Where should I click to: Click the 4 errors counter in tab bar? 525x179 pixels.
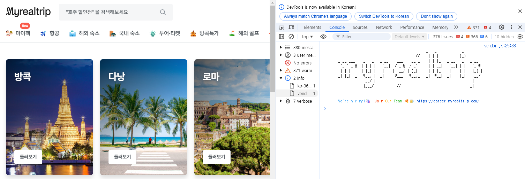pyautogui.click(x=487, y=28)
